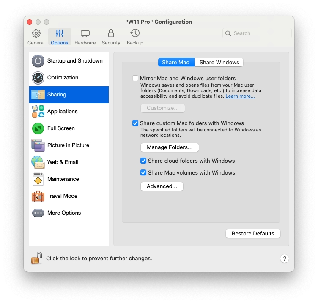Image resolution: width=318 pixels, height=303 pixels.
Task: Select the Hardware chip icon in toolbar
Action: click(85, 33)
